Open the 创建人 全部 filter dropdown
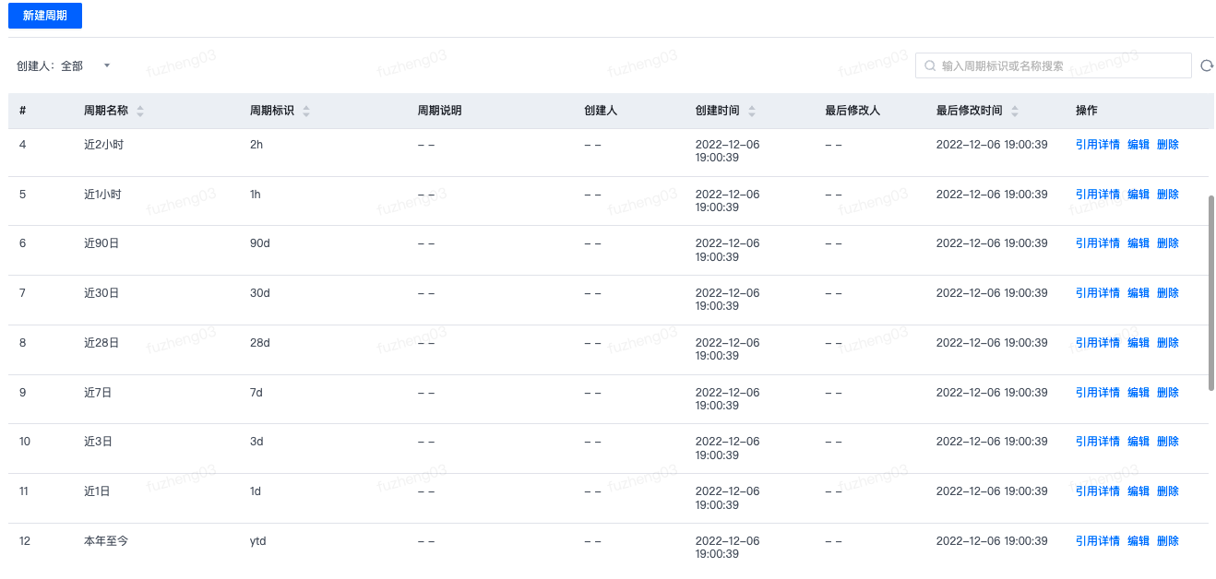The height and width of the screenshot is (579, 1216). point(65,66)
